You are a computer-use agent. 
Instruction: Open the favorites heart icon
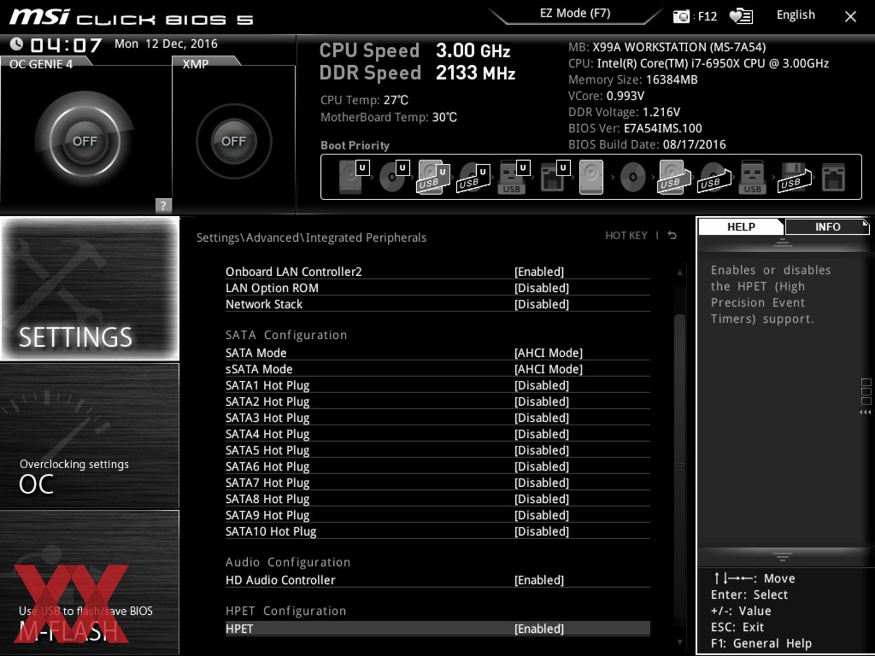(741, 16)
